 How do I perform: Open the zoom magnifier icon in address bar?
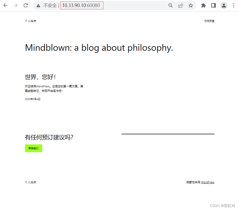(x=171, y=6)
